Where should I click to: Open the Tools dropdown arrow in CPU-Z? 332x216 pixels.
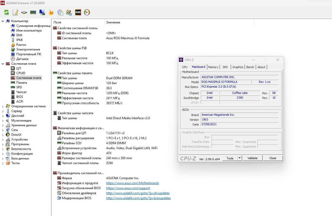240,158
